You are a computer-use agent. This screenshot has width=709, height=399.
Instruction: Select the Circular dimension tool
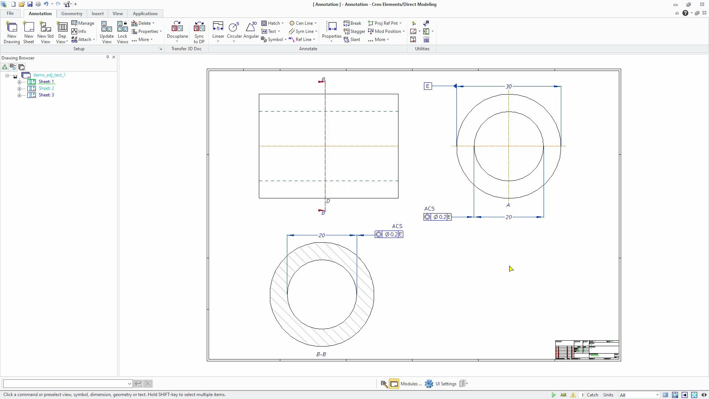pyautogui.click(x=234, y=31)
